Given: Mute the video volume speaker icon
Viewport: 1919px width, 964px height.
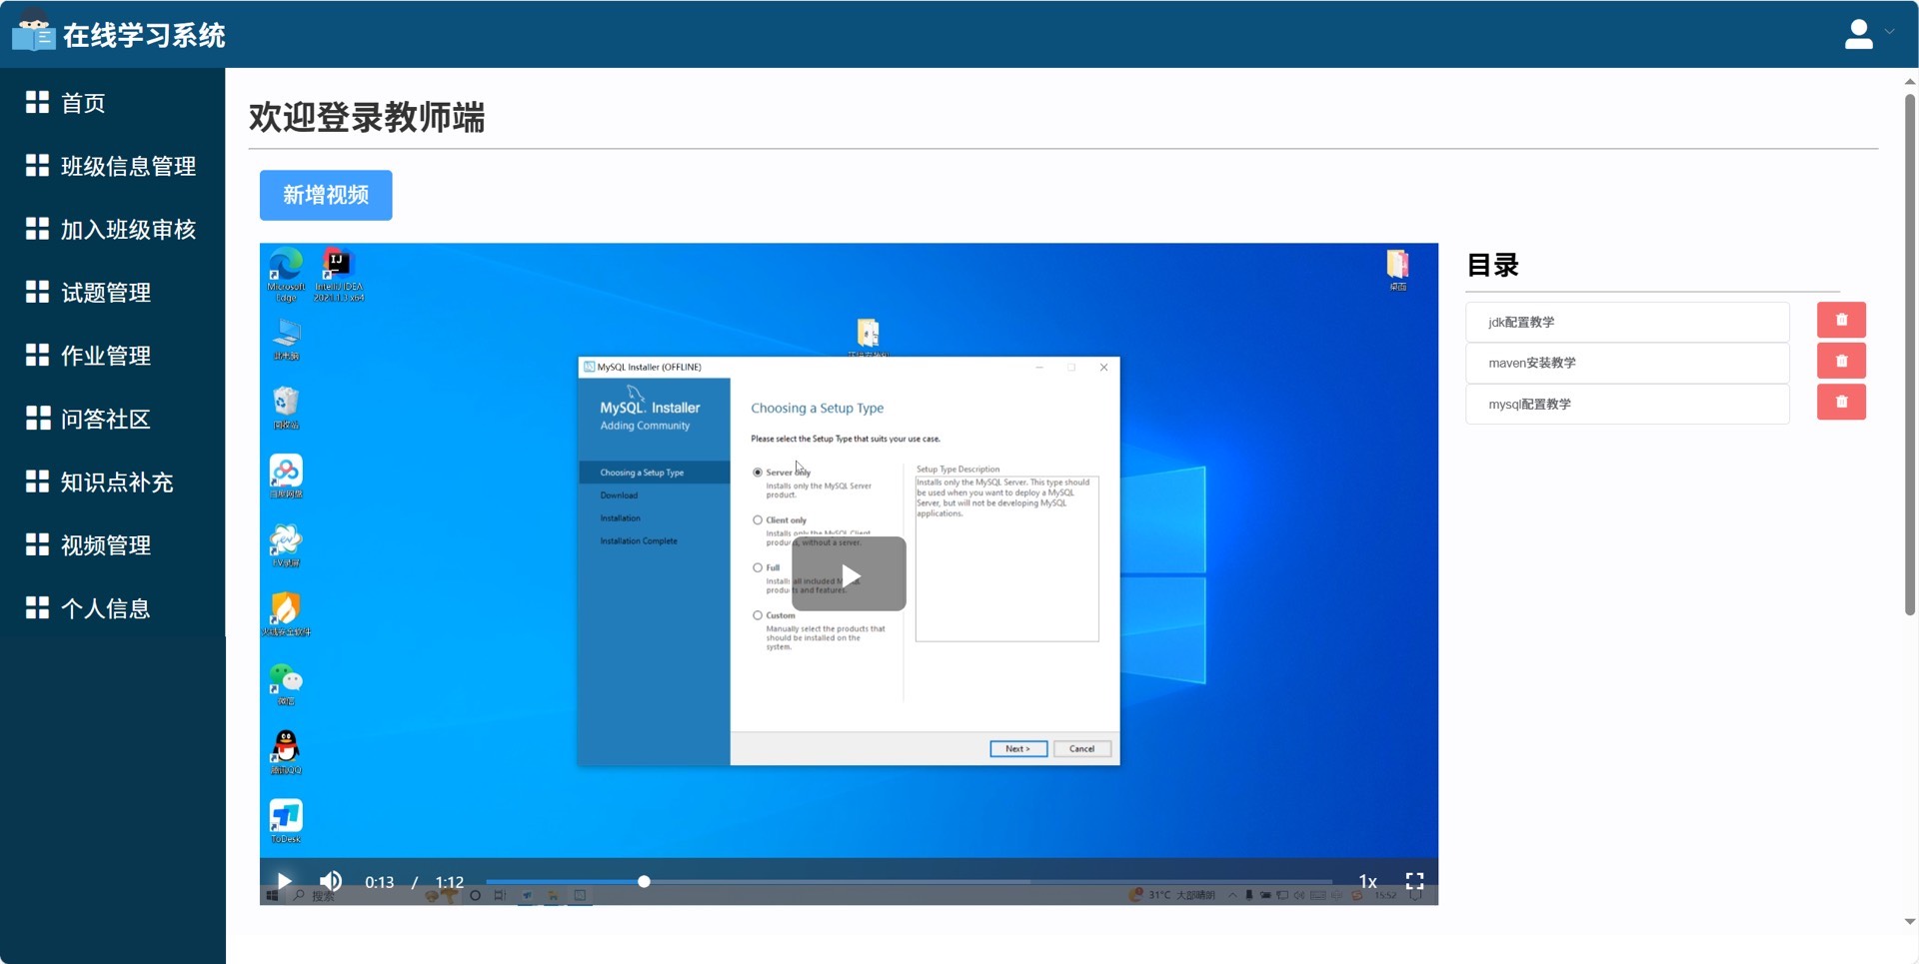Looking at the screenshot, I should point(331,881).
